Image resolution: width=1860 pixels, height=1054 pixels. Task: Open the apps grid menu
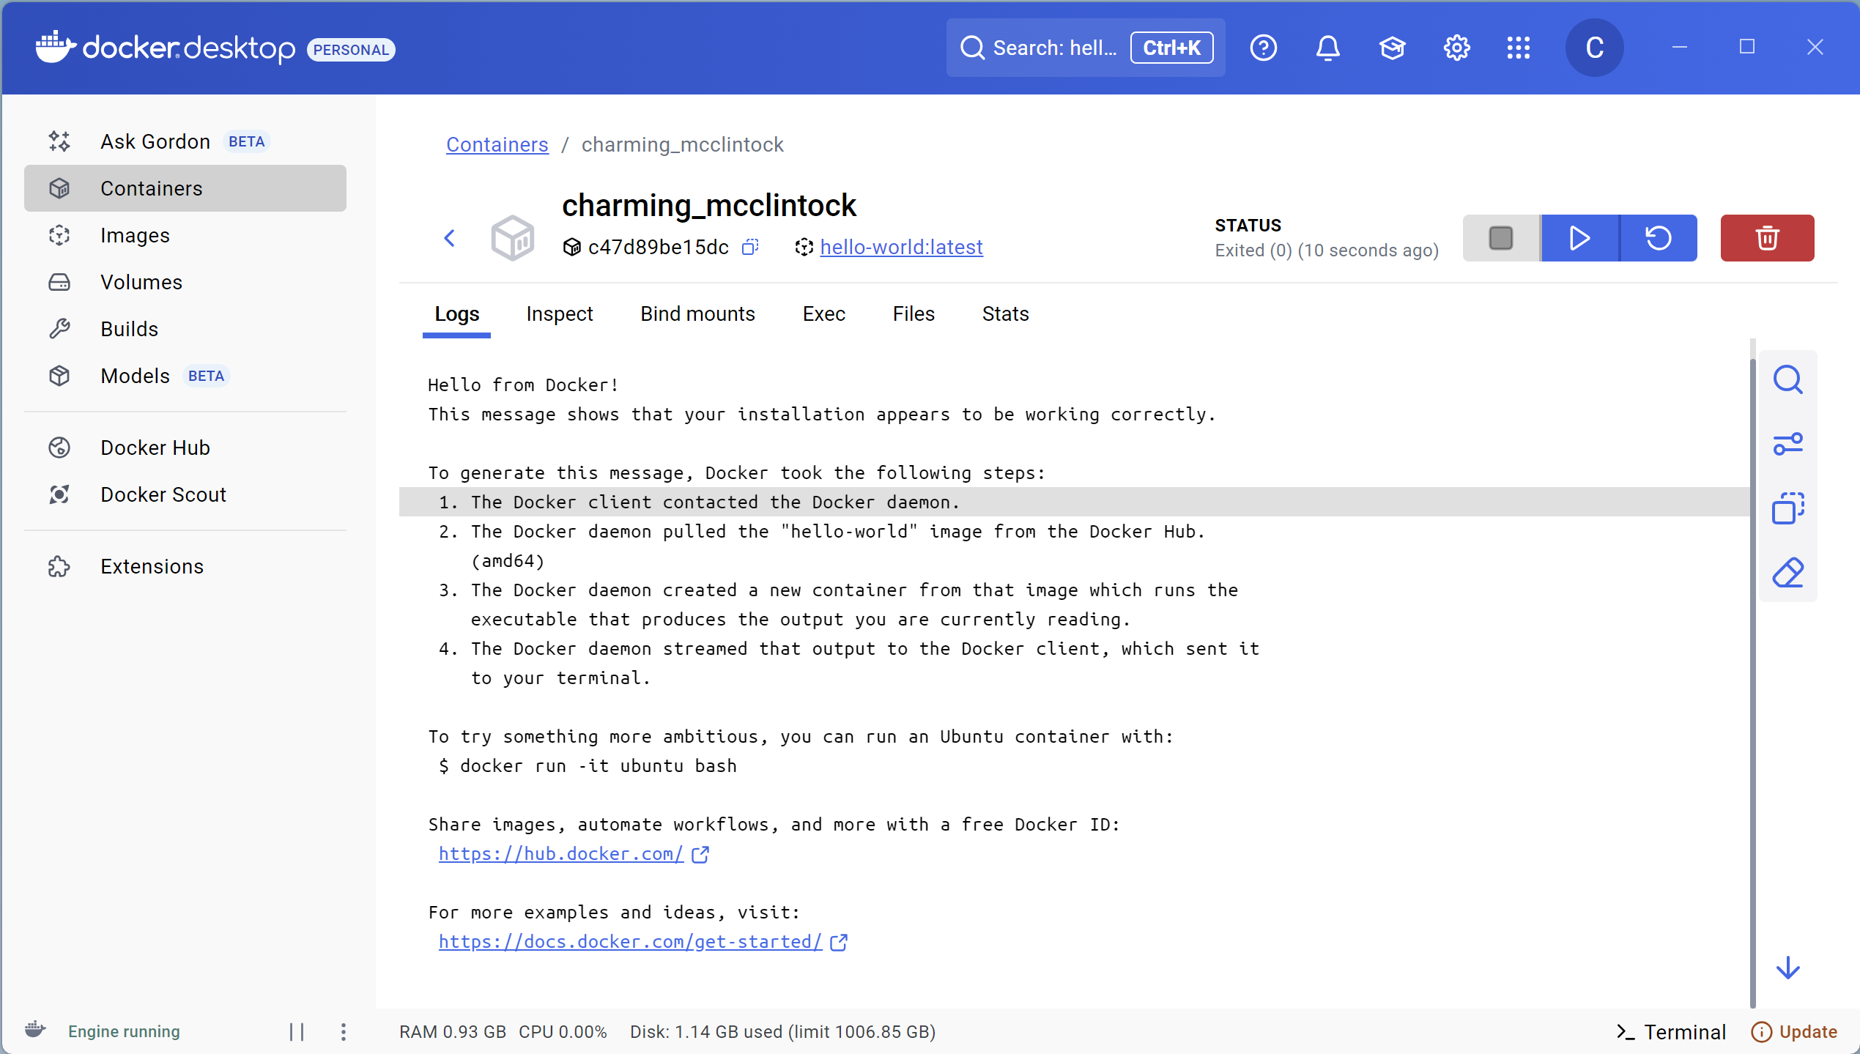[1518, 48]
